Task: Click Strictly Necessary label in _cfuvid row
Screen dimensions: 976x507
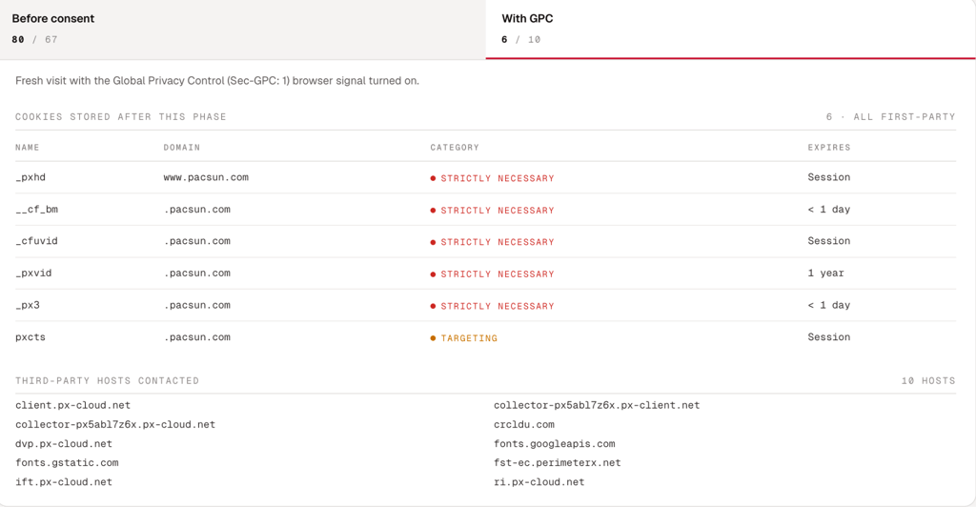Action: click(x=493, y=242)
